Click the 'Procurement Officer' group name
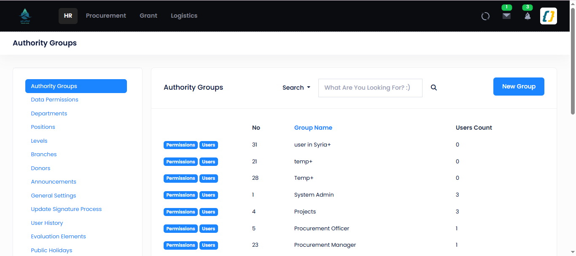 coord(322,229)
